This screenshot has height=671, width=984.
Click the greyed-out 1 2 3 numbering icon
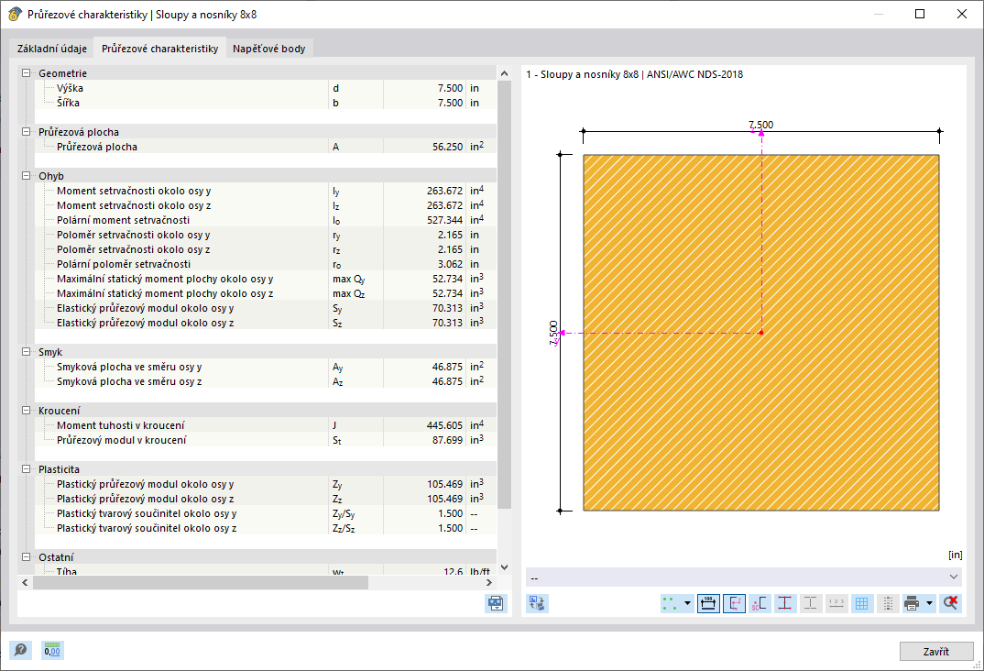coord(836,603)
